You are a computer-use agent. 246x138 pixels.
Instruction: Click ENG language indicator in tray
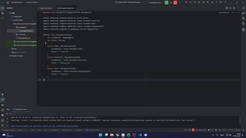coord(222,135)
